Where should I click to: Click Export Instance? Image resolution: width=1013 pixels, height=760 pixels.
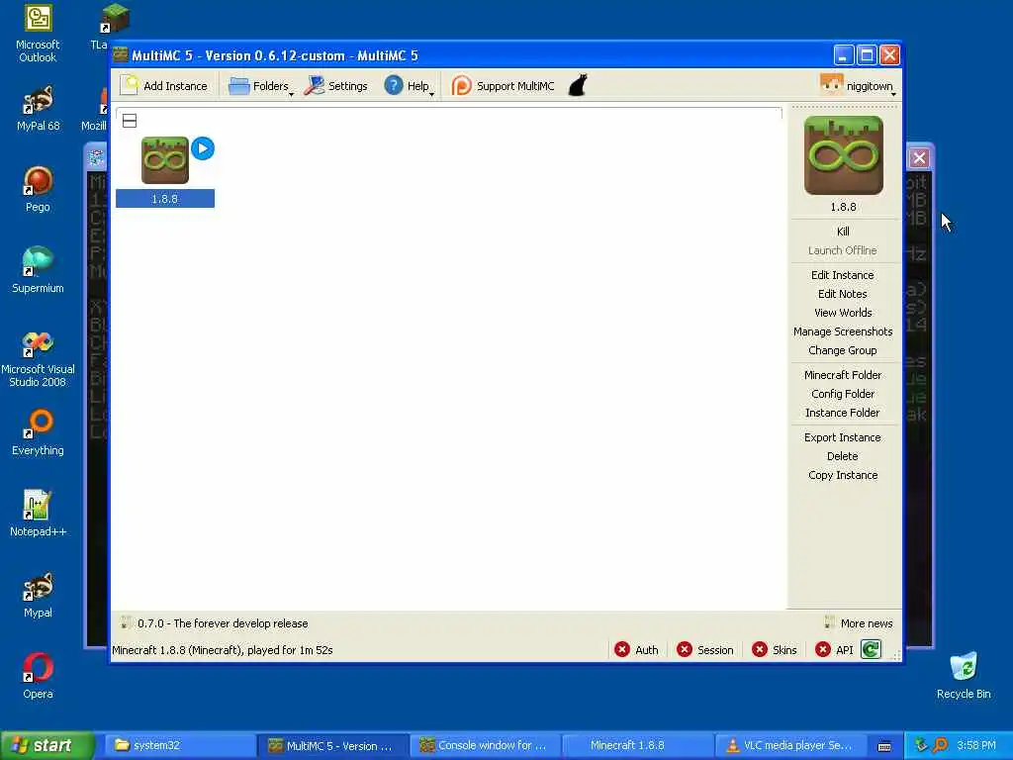(843, 436)
